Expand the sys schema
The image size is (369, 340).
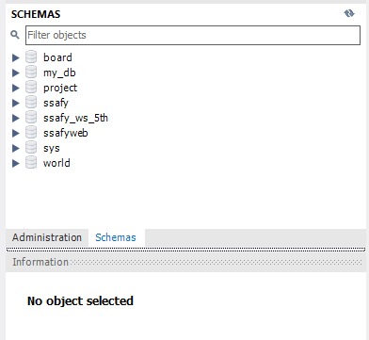click(x=15, y=148)
